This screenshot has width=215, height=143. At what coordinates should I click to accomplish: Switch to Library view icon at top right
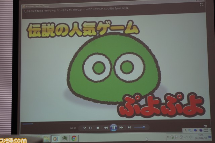[x=202, y=4]
